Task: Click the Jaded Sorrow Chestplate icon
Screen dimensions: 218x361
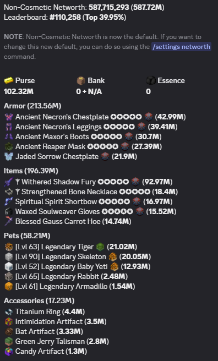Action: click(x=8, y=156)
